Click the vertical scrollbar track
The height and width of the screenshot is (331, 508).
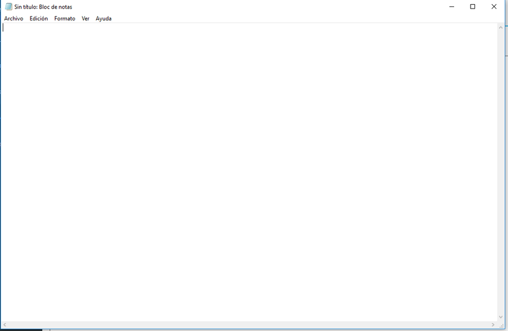(501, 171)
